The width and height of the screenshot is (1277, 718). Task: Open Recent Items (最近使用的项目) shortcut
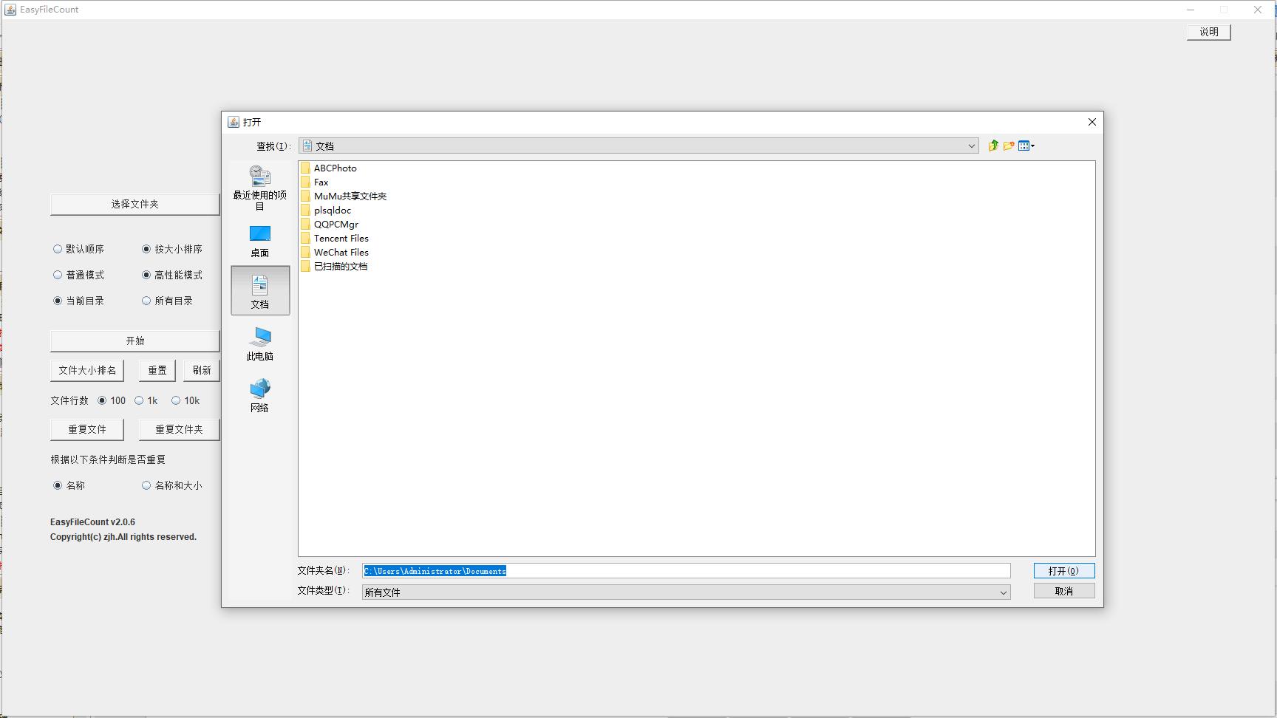(x=260, y=188)
